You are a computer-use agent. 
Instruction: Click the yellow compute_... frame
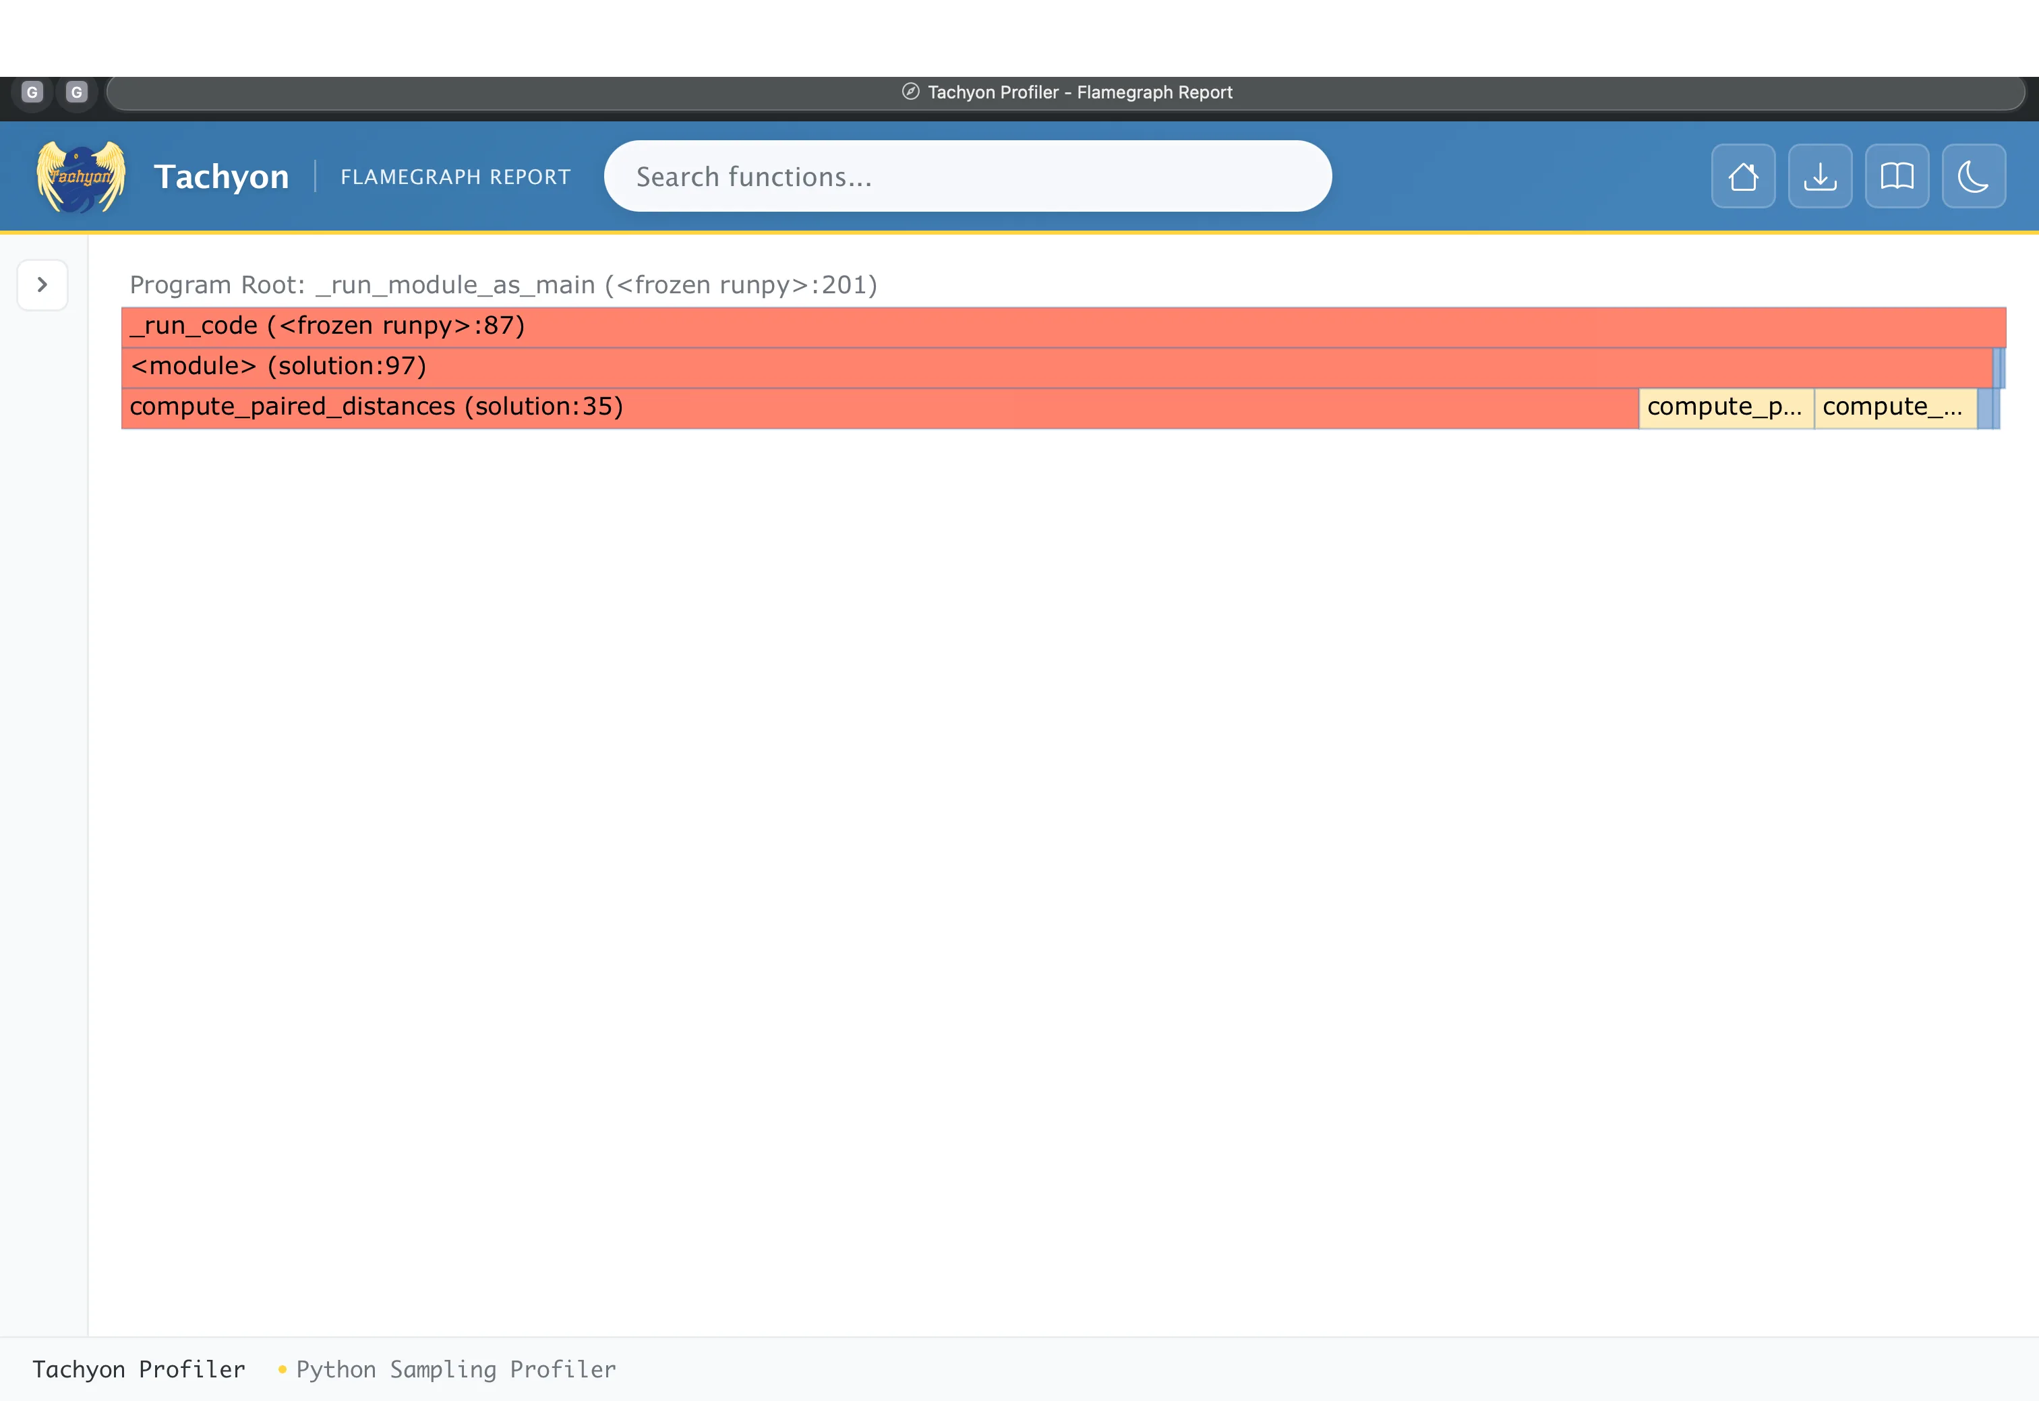(1895, 407)
